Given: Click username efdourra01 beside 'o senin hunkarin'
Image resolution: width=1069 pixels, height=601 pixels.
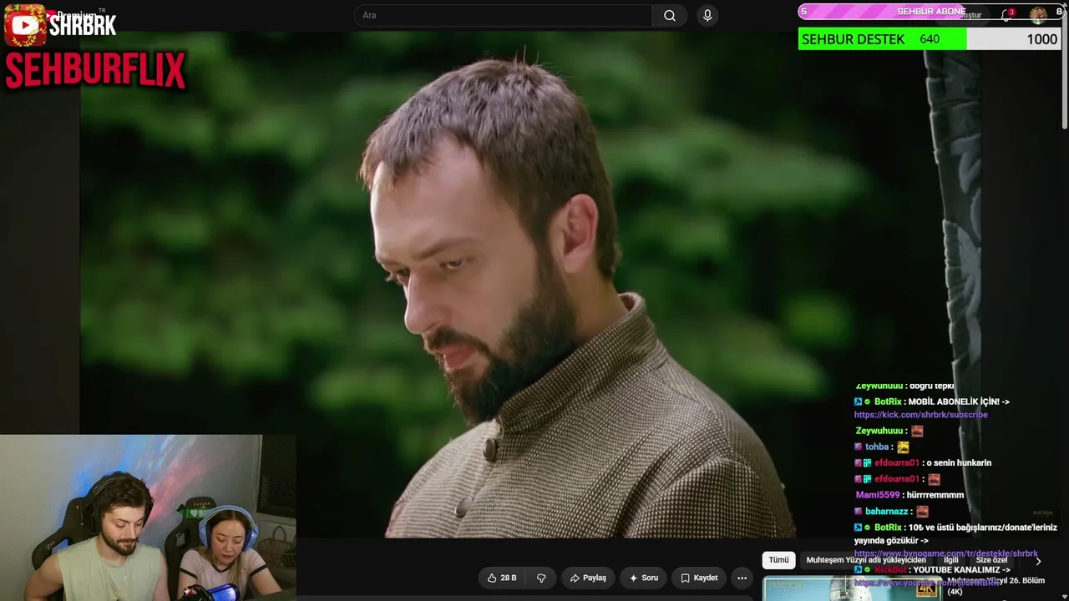Looking at the screenshot, I should [x=897, y=463].
